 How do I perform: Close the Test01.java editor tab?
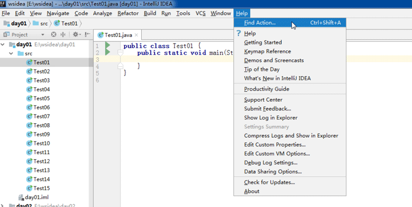[x=136, y=35]
